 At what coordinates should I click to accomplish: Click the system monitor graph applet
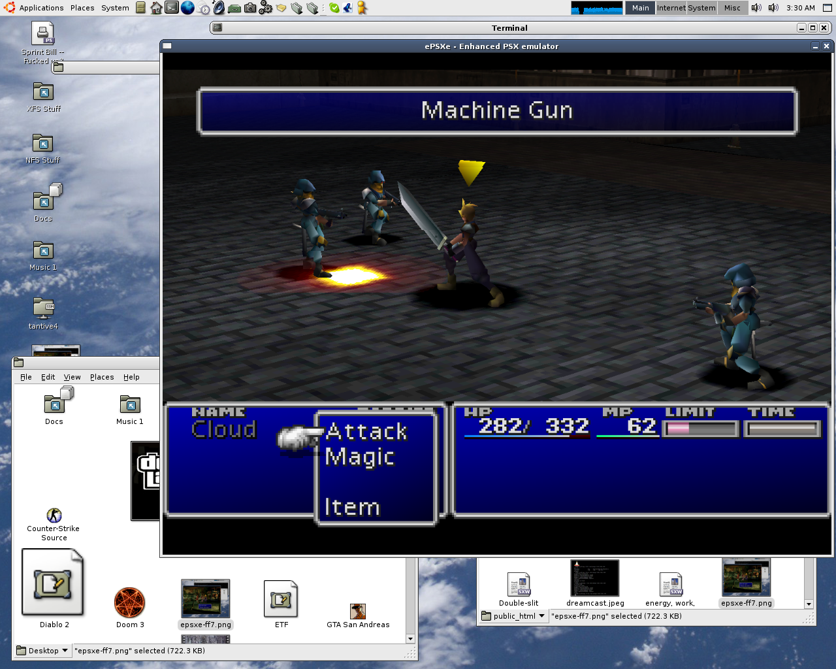(x=597, y=8)
